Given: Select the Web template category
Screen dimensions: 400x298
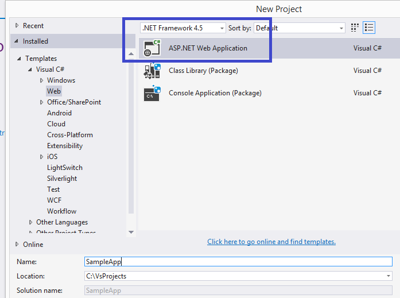Looking at the screenshot, I should [x=54, y=91].
